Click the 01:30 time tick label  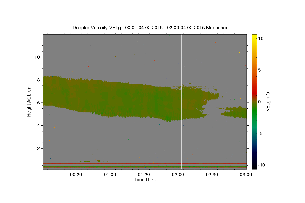(x=144, y=175)
